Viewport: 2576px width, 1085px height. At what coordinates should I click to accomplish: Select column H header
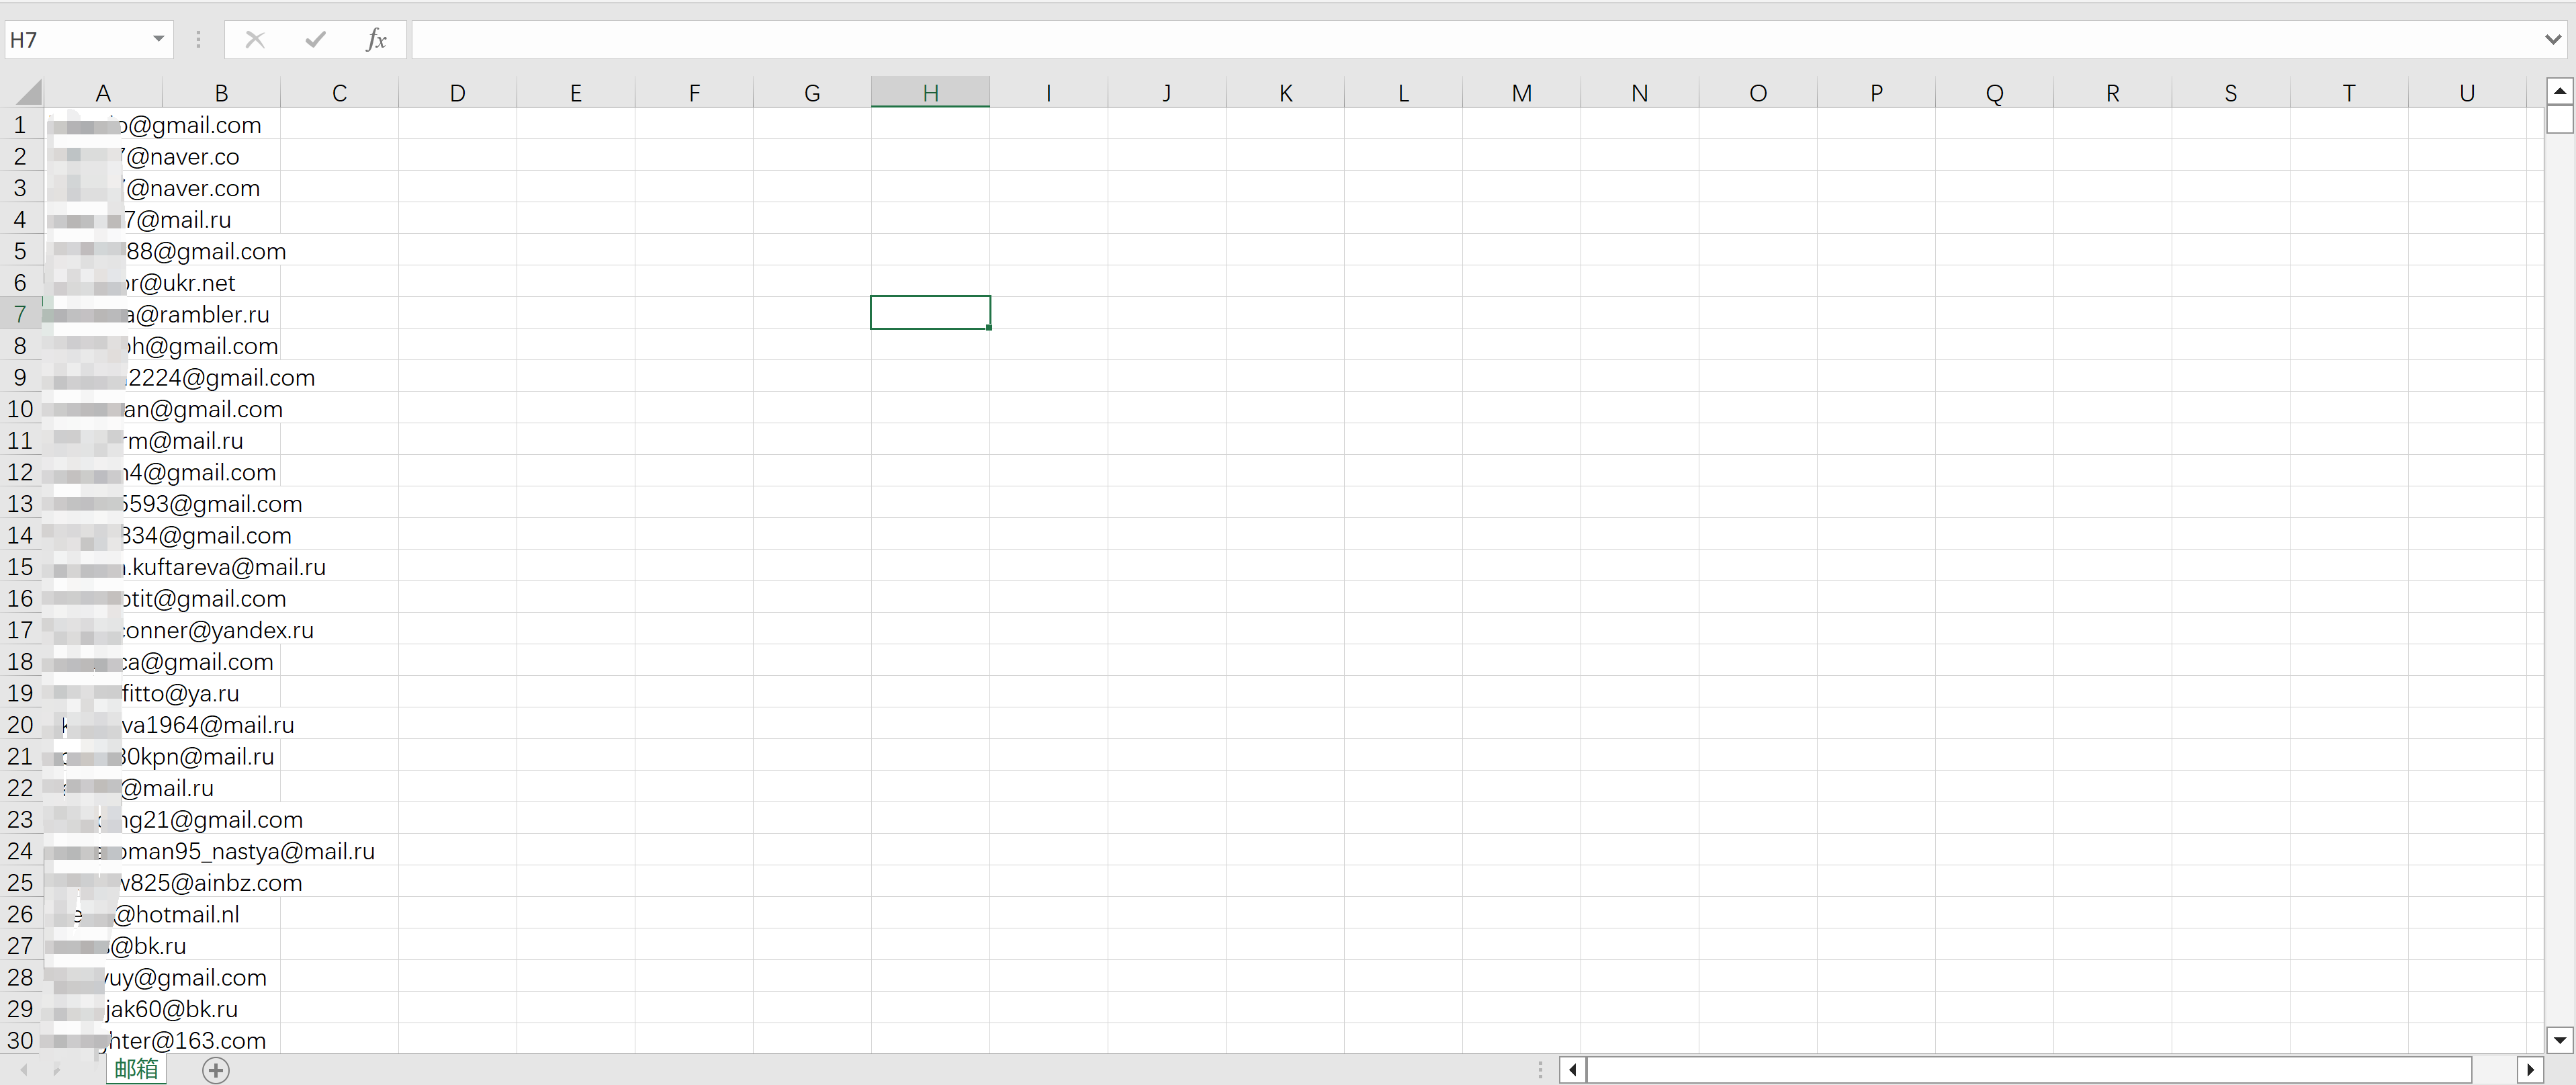pos(930,93)
